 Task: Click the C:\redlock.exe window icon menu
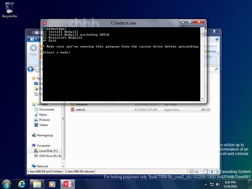pyautogui.click(x=44, y=23)
